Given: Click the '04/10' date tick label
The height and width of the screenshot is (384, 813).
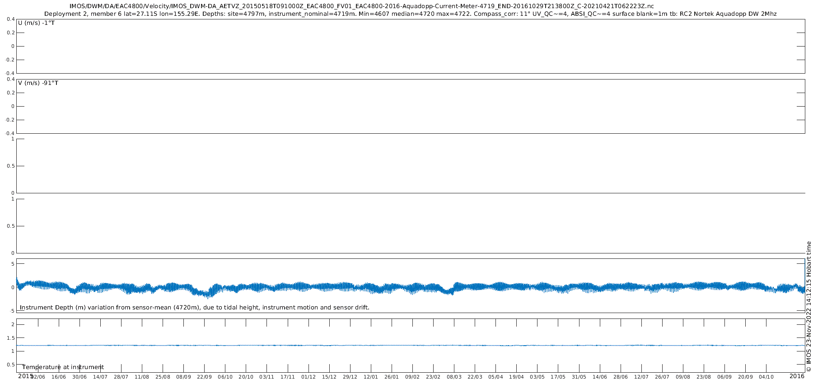Looking at the screenshot, I should [x=766, y=377].
